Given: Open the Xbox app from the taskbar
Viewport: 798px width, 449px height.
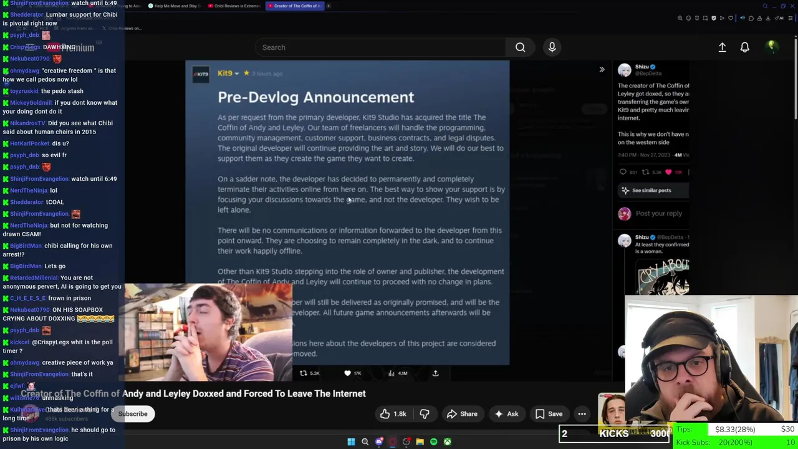Looking at the screenshot, I should [447, 442].
